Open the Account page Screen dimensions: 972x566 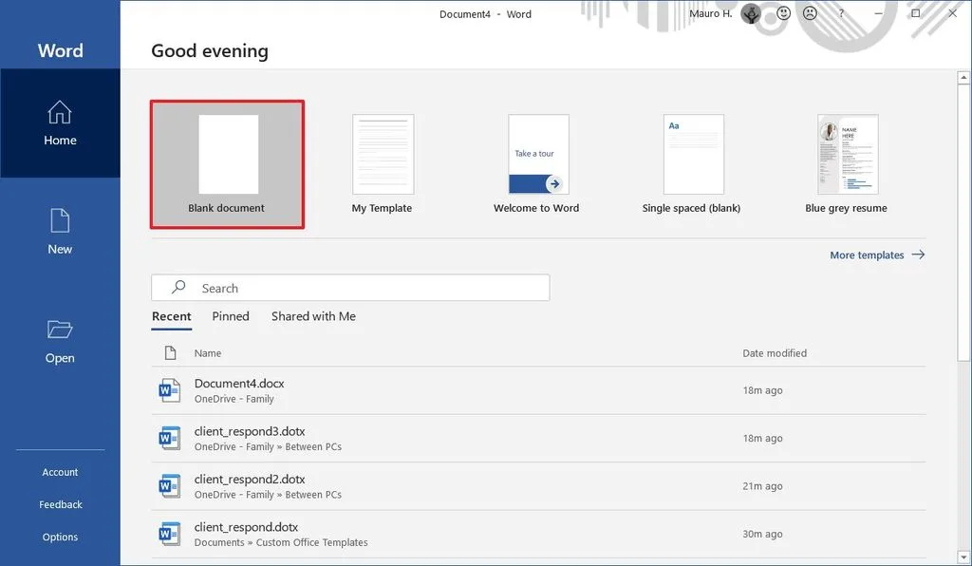pyautogui.click(x=60, y=472)
